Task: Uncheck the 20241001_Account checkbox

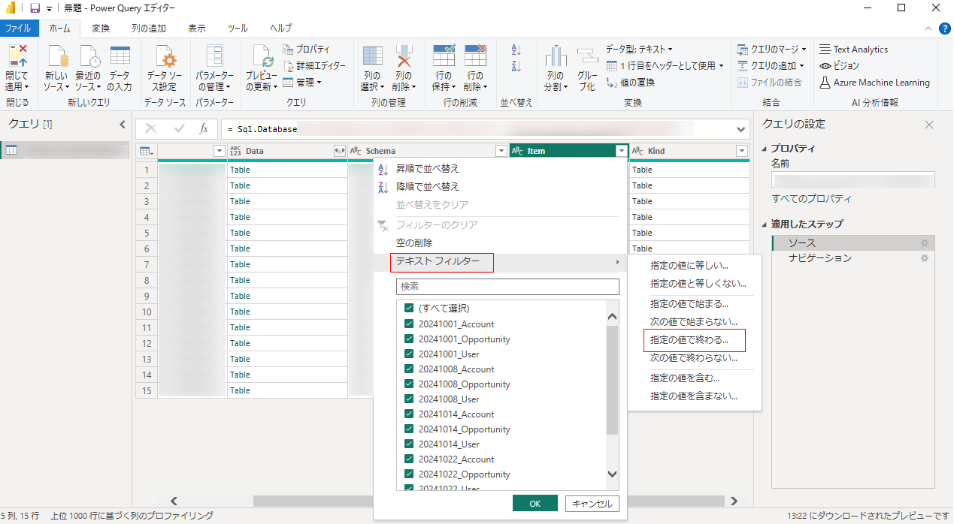Action: point(409,324)
